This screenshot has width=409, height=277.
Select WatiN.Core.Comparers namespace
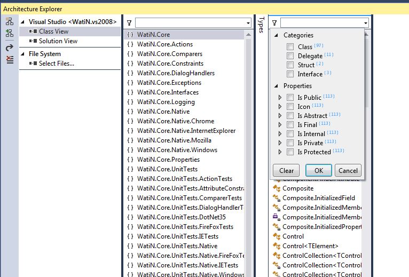[x=184, y=54]
